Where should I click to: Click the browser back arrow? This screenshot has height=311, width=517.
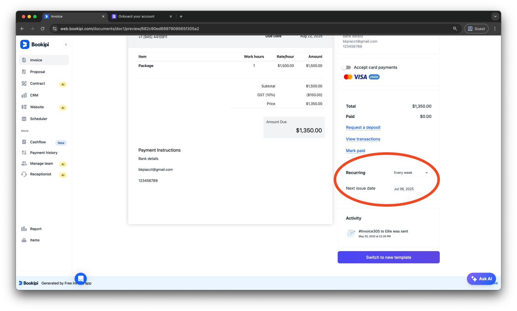[x=22, y=29]
